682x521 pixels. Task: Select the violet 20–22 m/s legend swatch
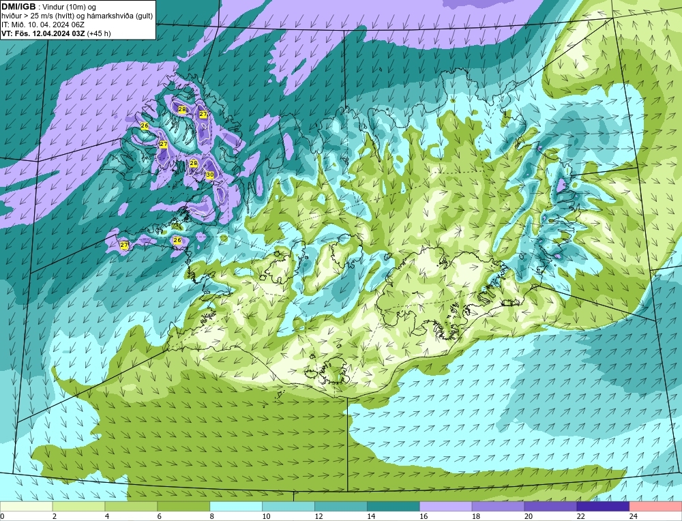click(x=550, y=507)
